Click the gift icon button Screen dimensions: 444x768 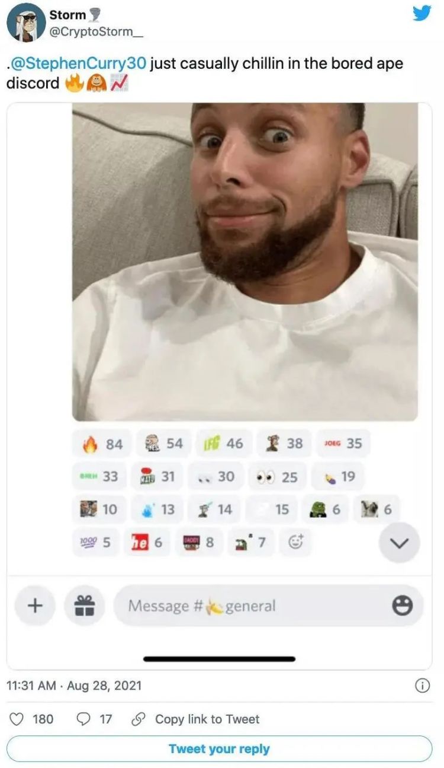coord(84,606)
